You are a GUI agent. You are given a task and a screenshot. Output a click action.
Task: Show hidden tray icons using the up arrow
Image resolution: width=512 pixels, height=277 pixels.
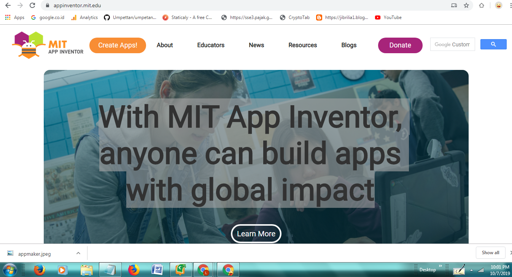[472, 270]
